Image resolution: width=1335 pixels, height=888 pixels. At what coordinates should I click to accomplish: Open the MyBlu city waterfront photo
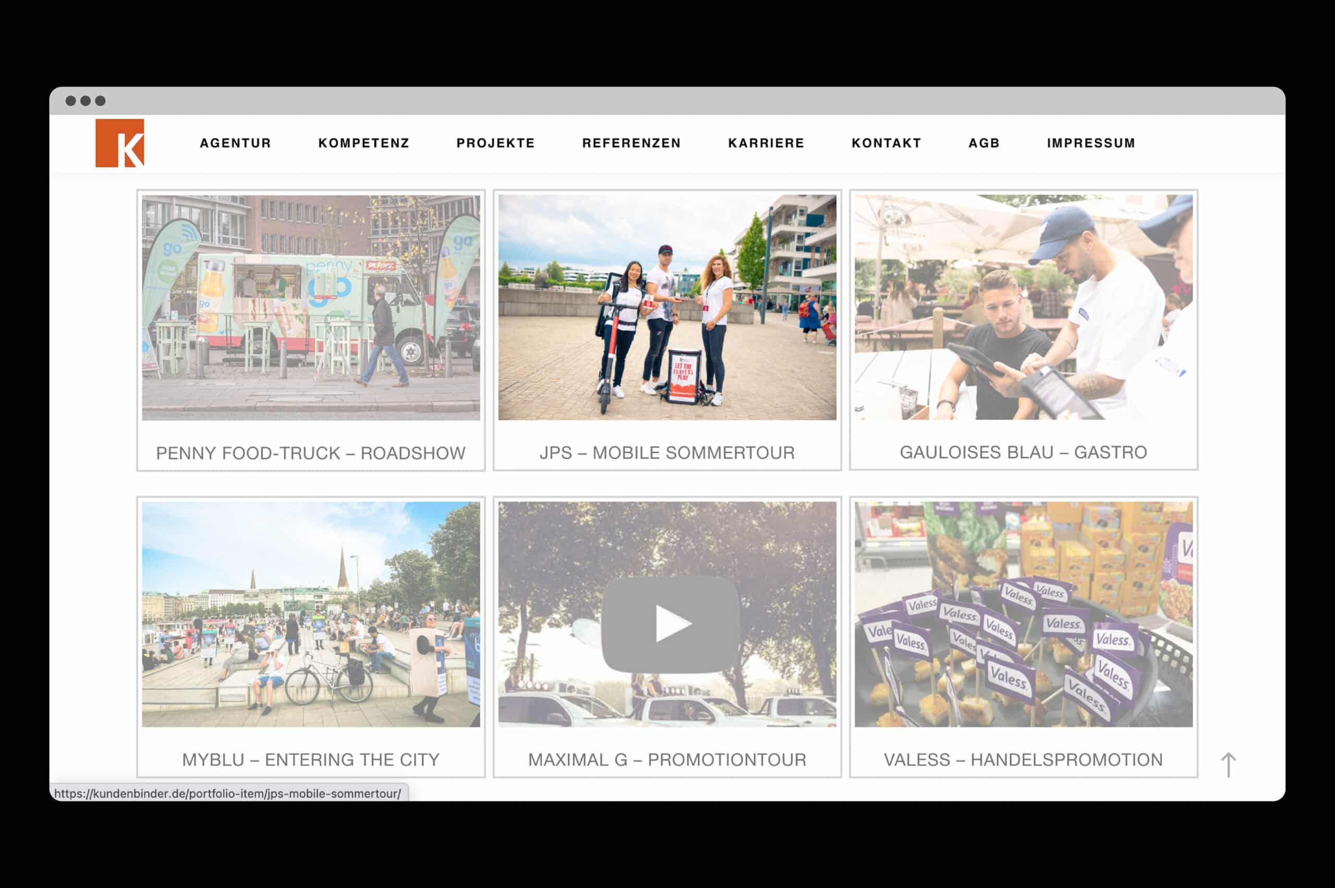311,614
